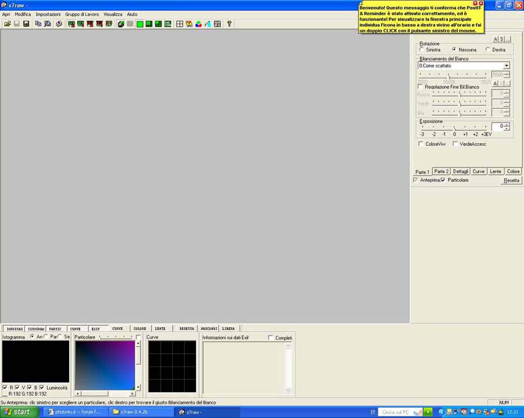Increase the Esposizione spinner value
Viewport: 524px width, 418px height.
tap(507, 124)
